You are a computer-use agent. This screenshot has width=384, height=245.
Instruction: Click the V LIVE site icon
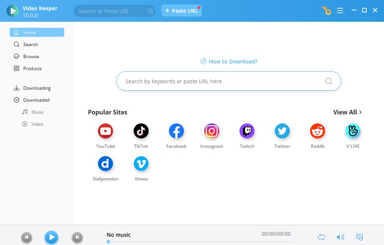click(x=353, y=131)
